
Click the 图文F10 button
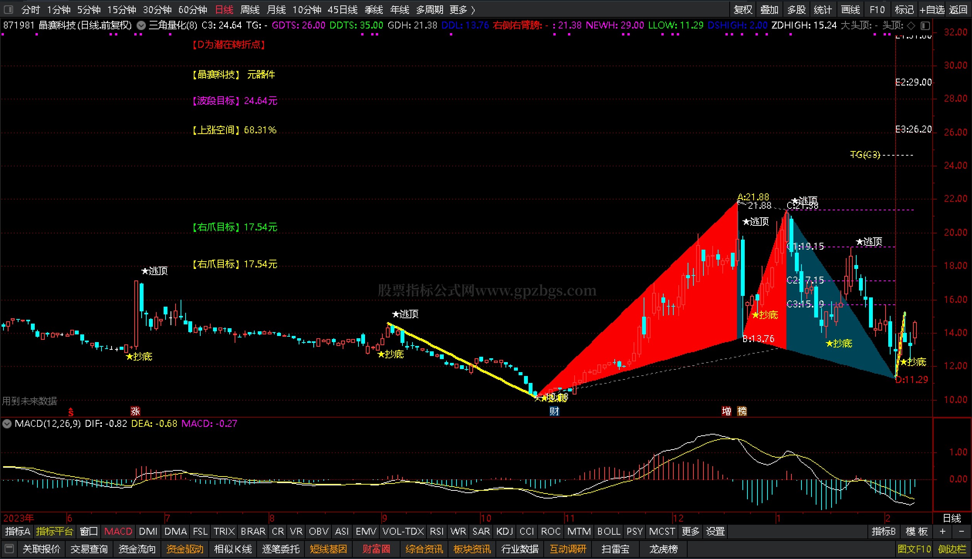(914, 549)
